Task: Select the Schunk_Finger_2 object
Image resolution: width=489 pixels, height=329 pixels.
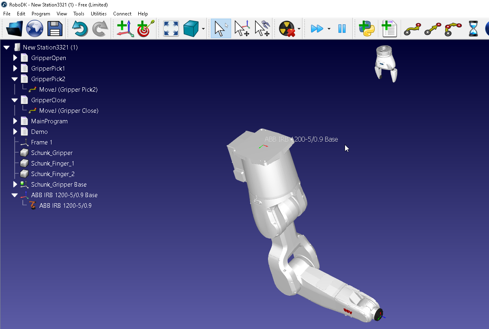Action: click(53, 174)
